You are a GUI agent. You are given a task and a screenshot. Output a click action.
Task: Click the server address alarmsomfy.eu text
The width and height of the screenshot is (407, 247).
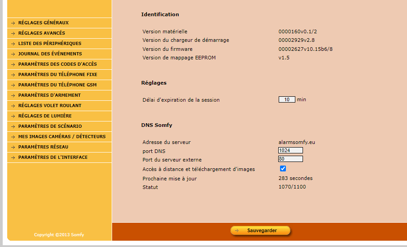(x=297, y=142)
